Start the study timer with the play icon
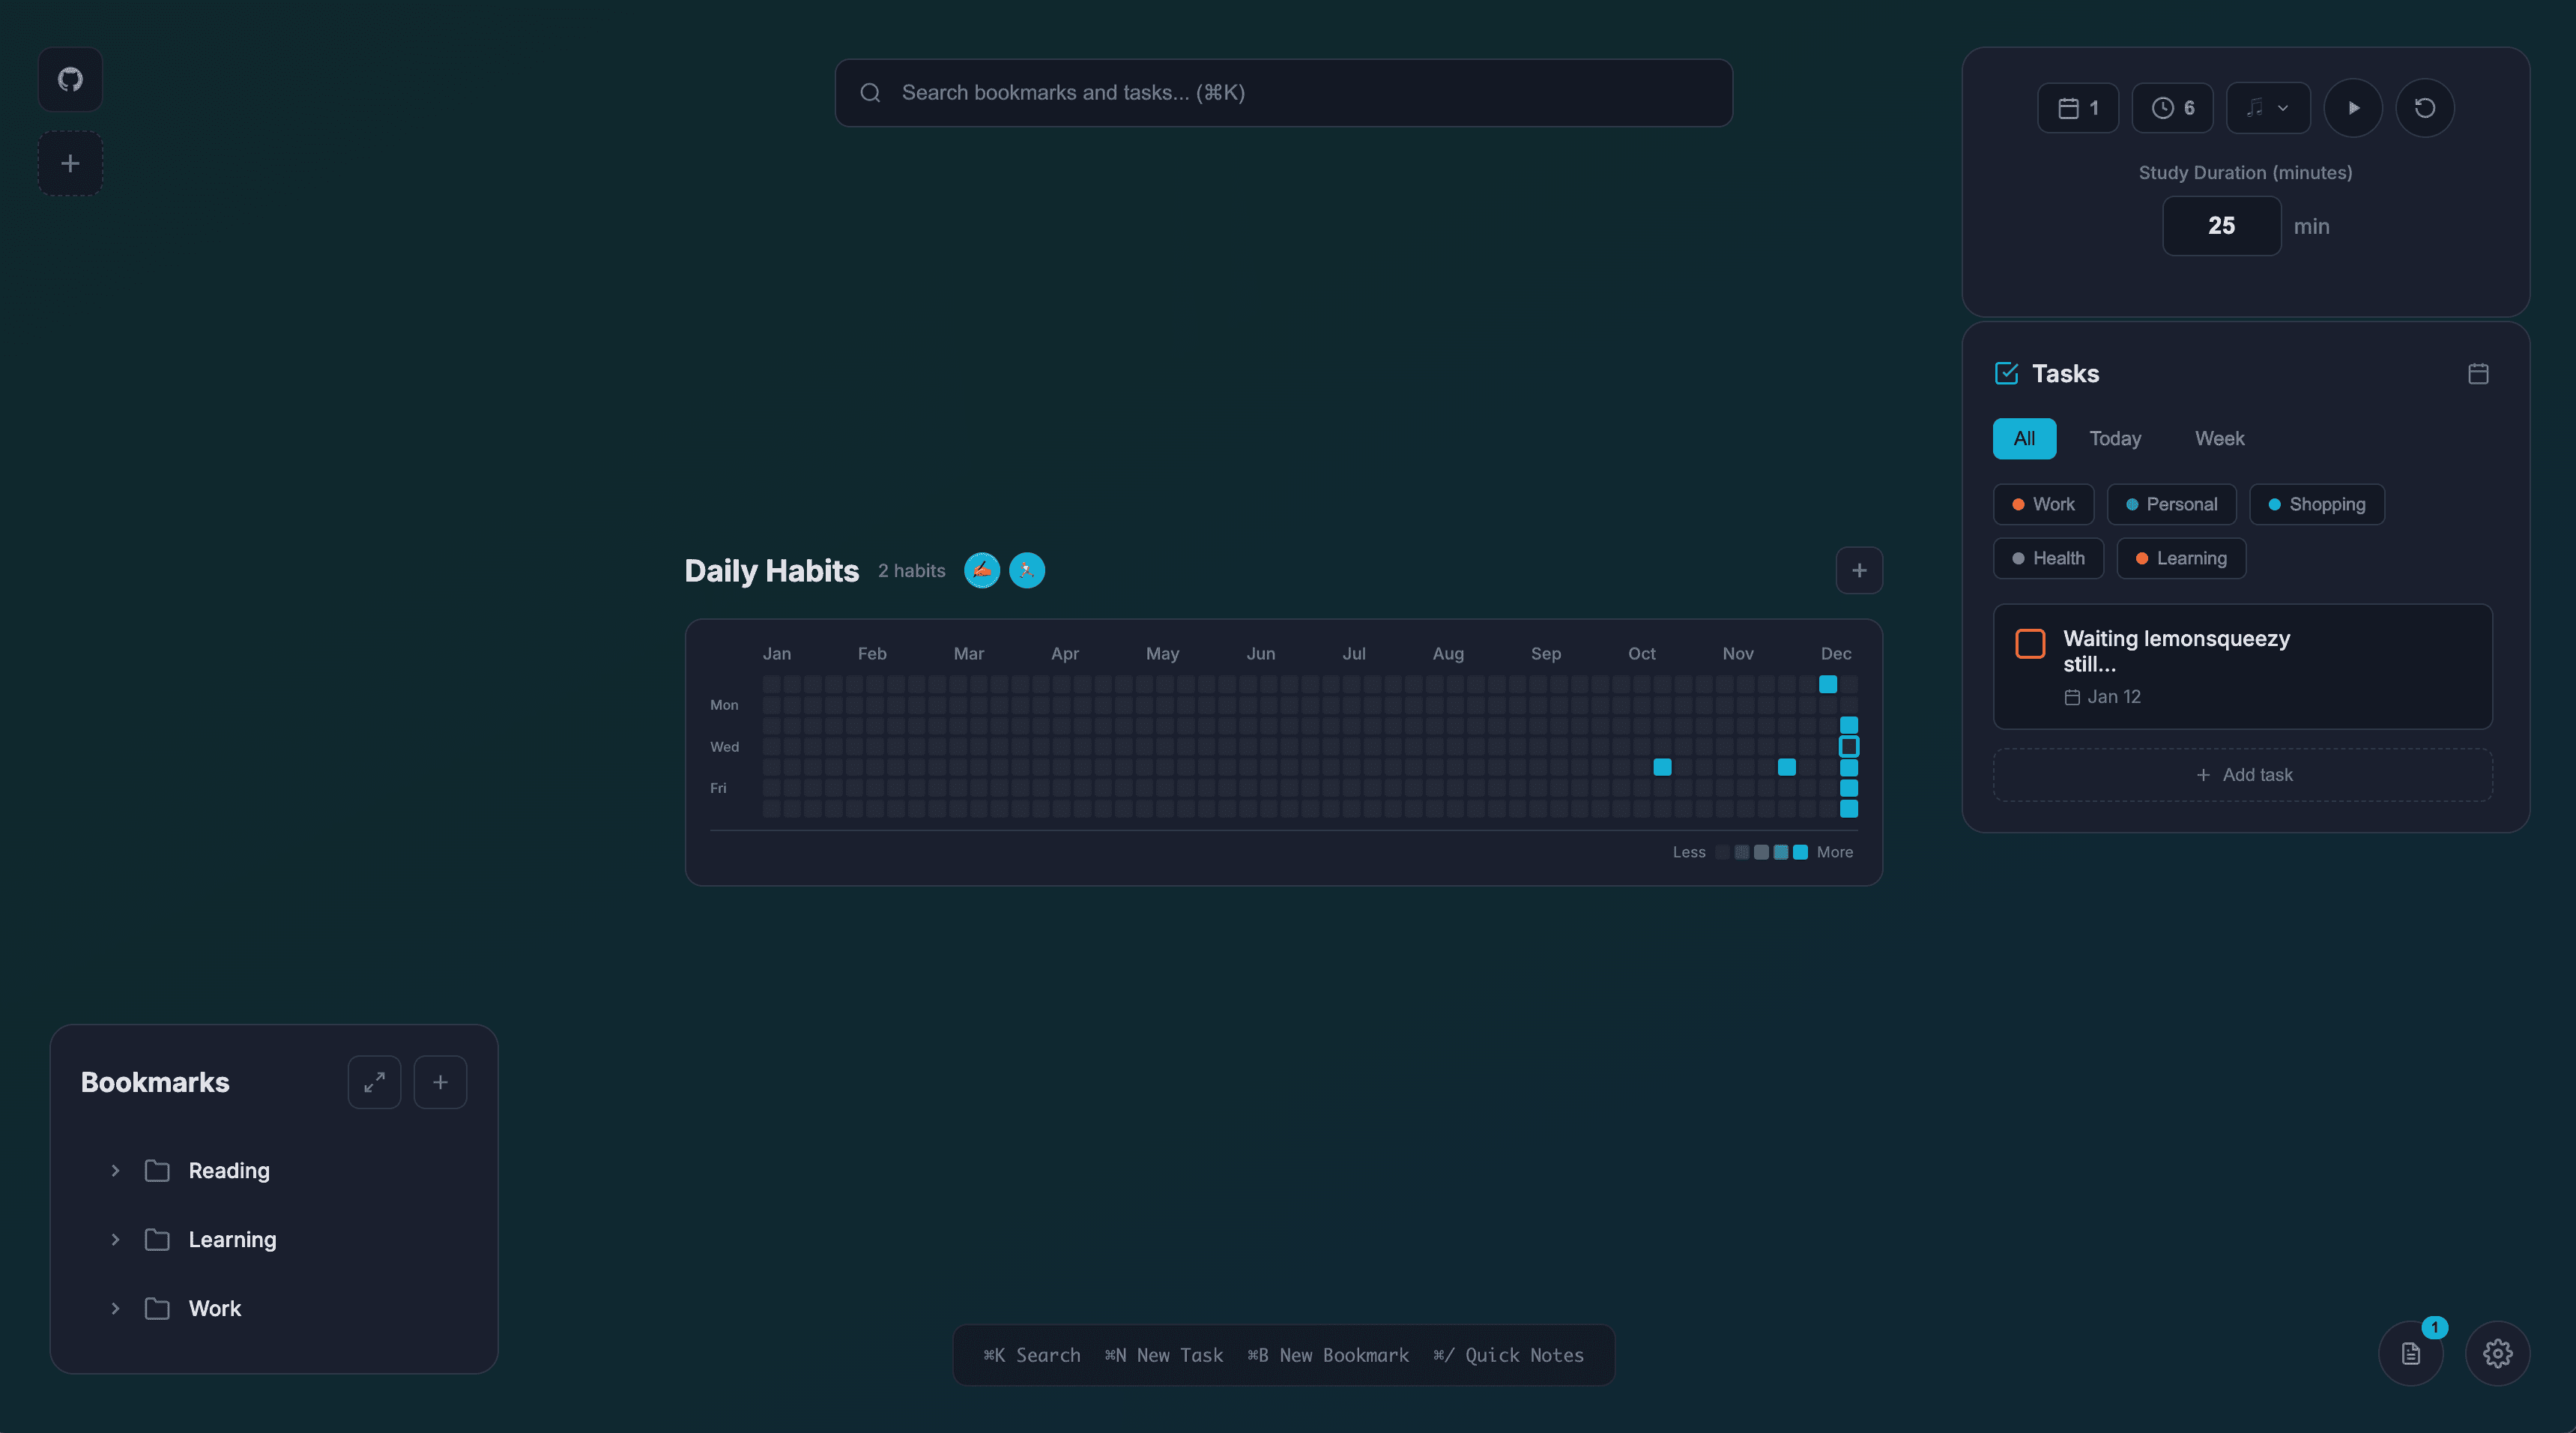This screenshot has width=2576, height=1433. pyautogui.click(x=2353, y=107)
